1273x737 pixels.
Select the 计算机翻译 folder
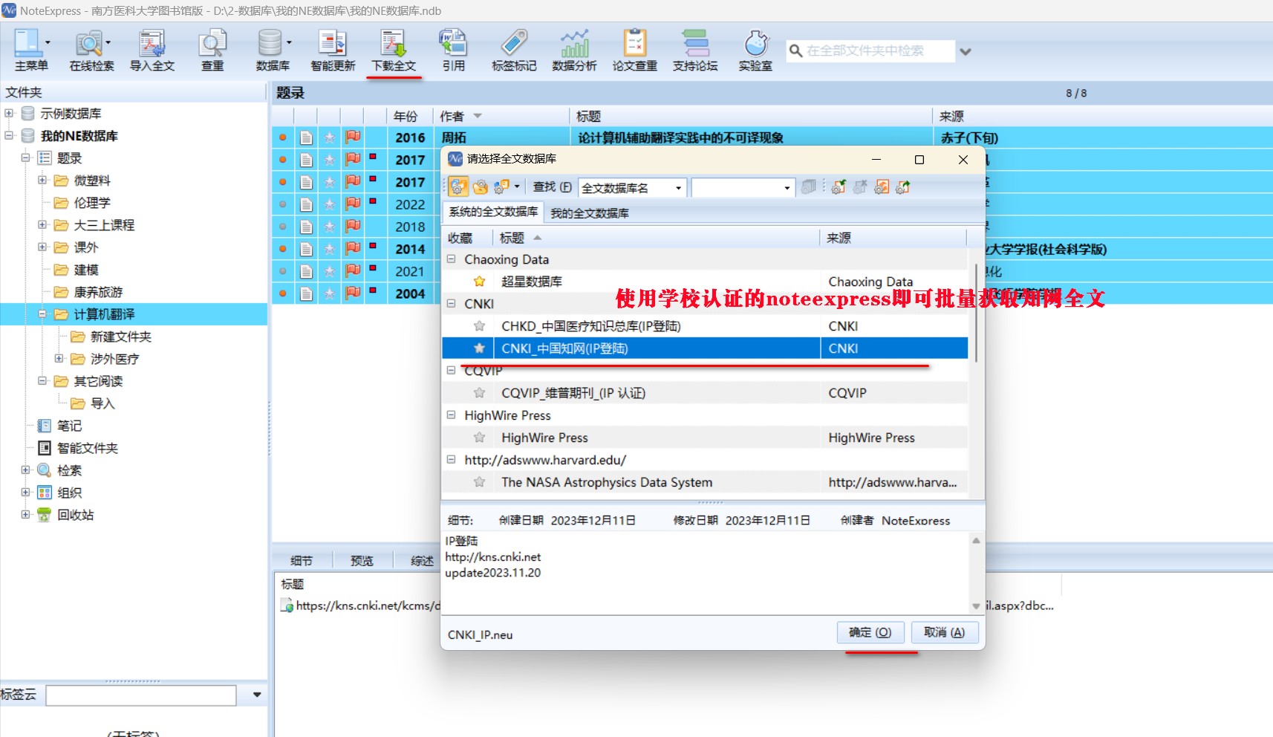pos(104,314)
